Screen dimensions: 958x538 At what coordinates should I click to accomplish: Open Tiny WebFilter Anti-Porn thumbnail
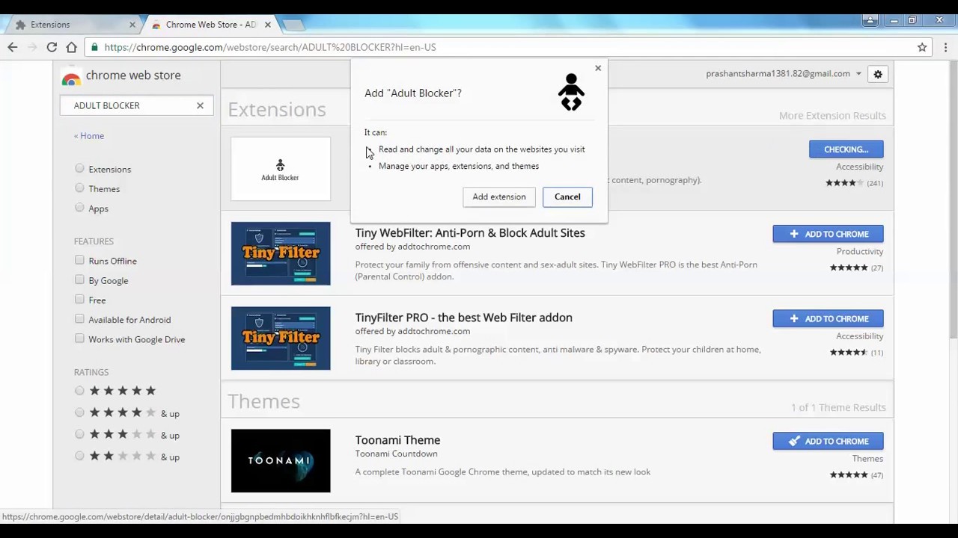coord(281,253)
